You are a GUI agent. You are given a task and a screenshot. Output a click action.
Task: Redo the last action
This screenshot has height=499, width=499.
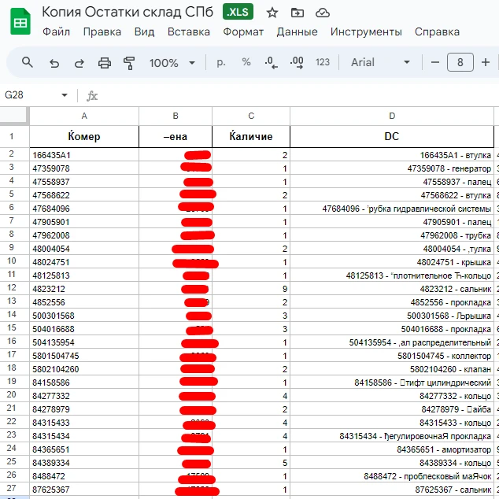tap(79, 63)
